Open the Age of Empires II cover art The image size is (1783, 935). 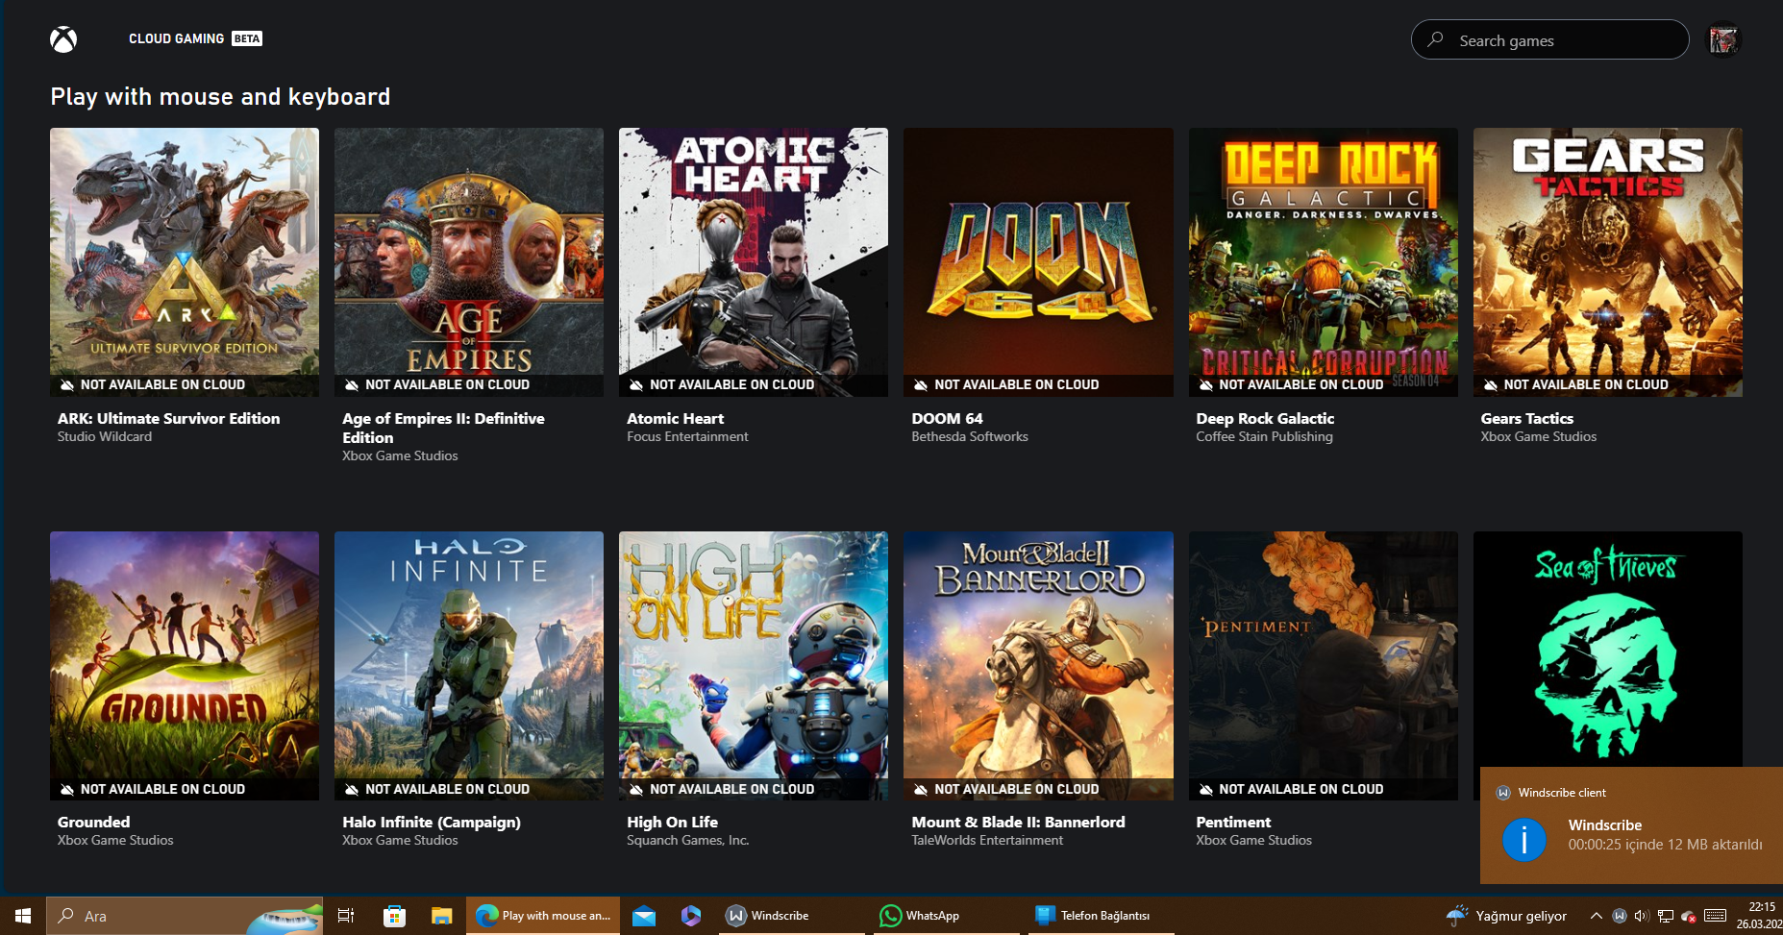click(x=469, y=262)
